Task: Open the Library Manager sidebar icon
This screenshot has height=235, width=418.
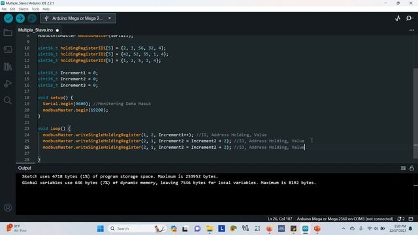Action: (x=8, y=67)
